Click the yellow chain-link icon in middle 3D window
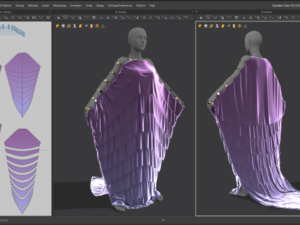300x225 pixels. 69,26
